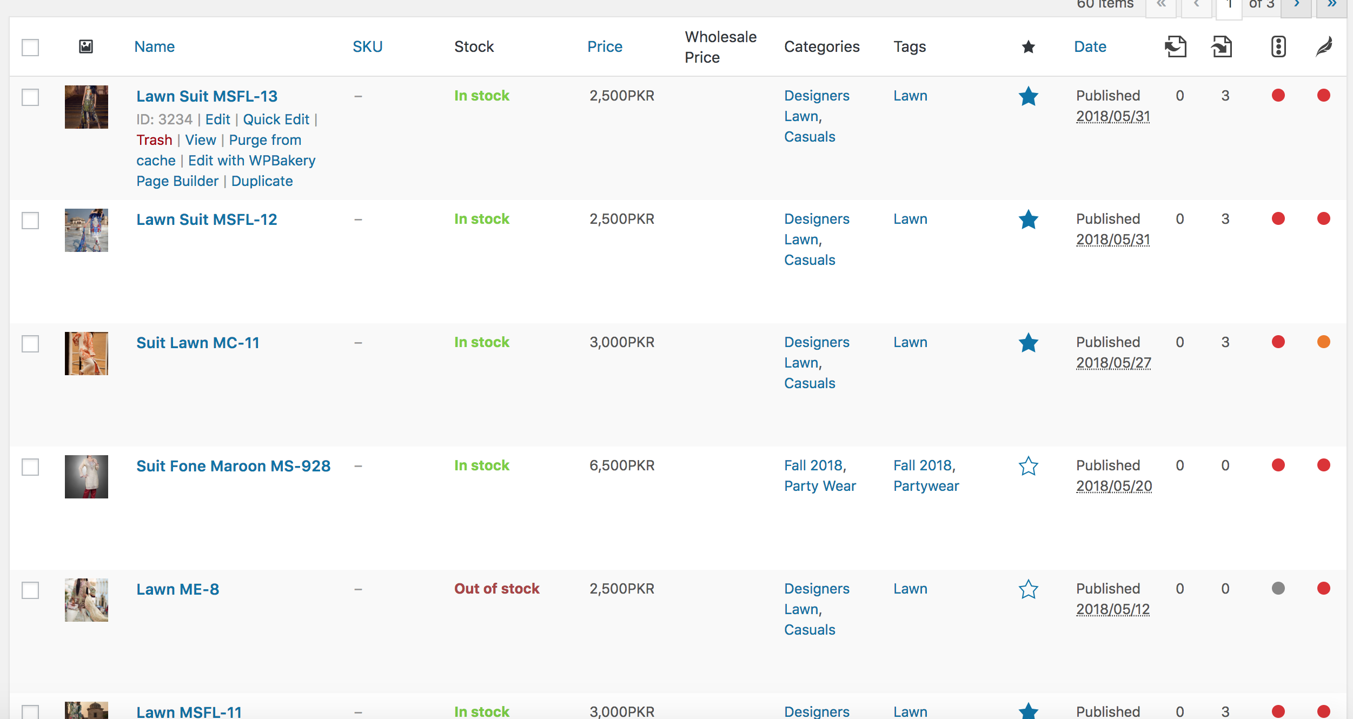Check the box for Lawn Suit MSFL-12
1353x719 pixels.
[30, 221]
